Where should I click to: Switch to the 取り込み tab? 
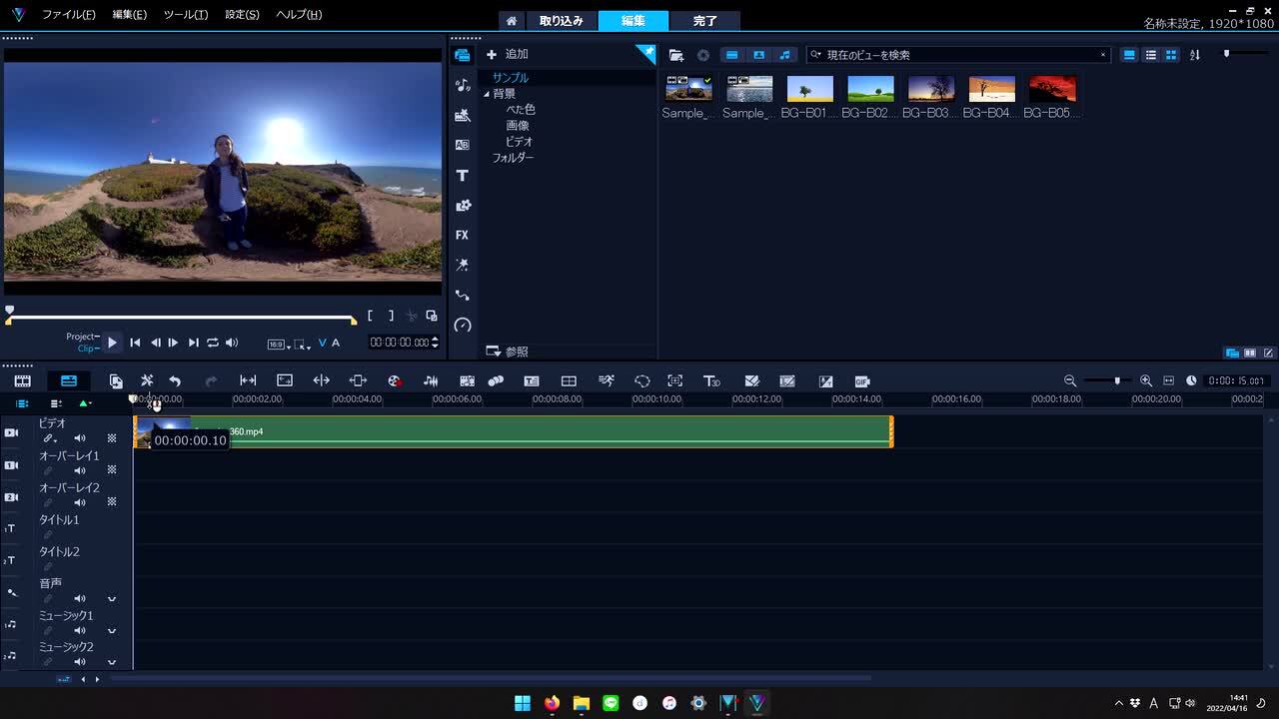562,20
